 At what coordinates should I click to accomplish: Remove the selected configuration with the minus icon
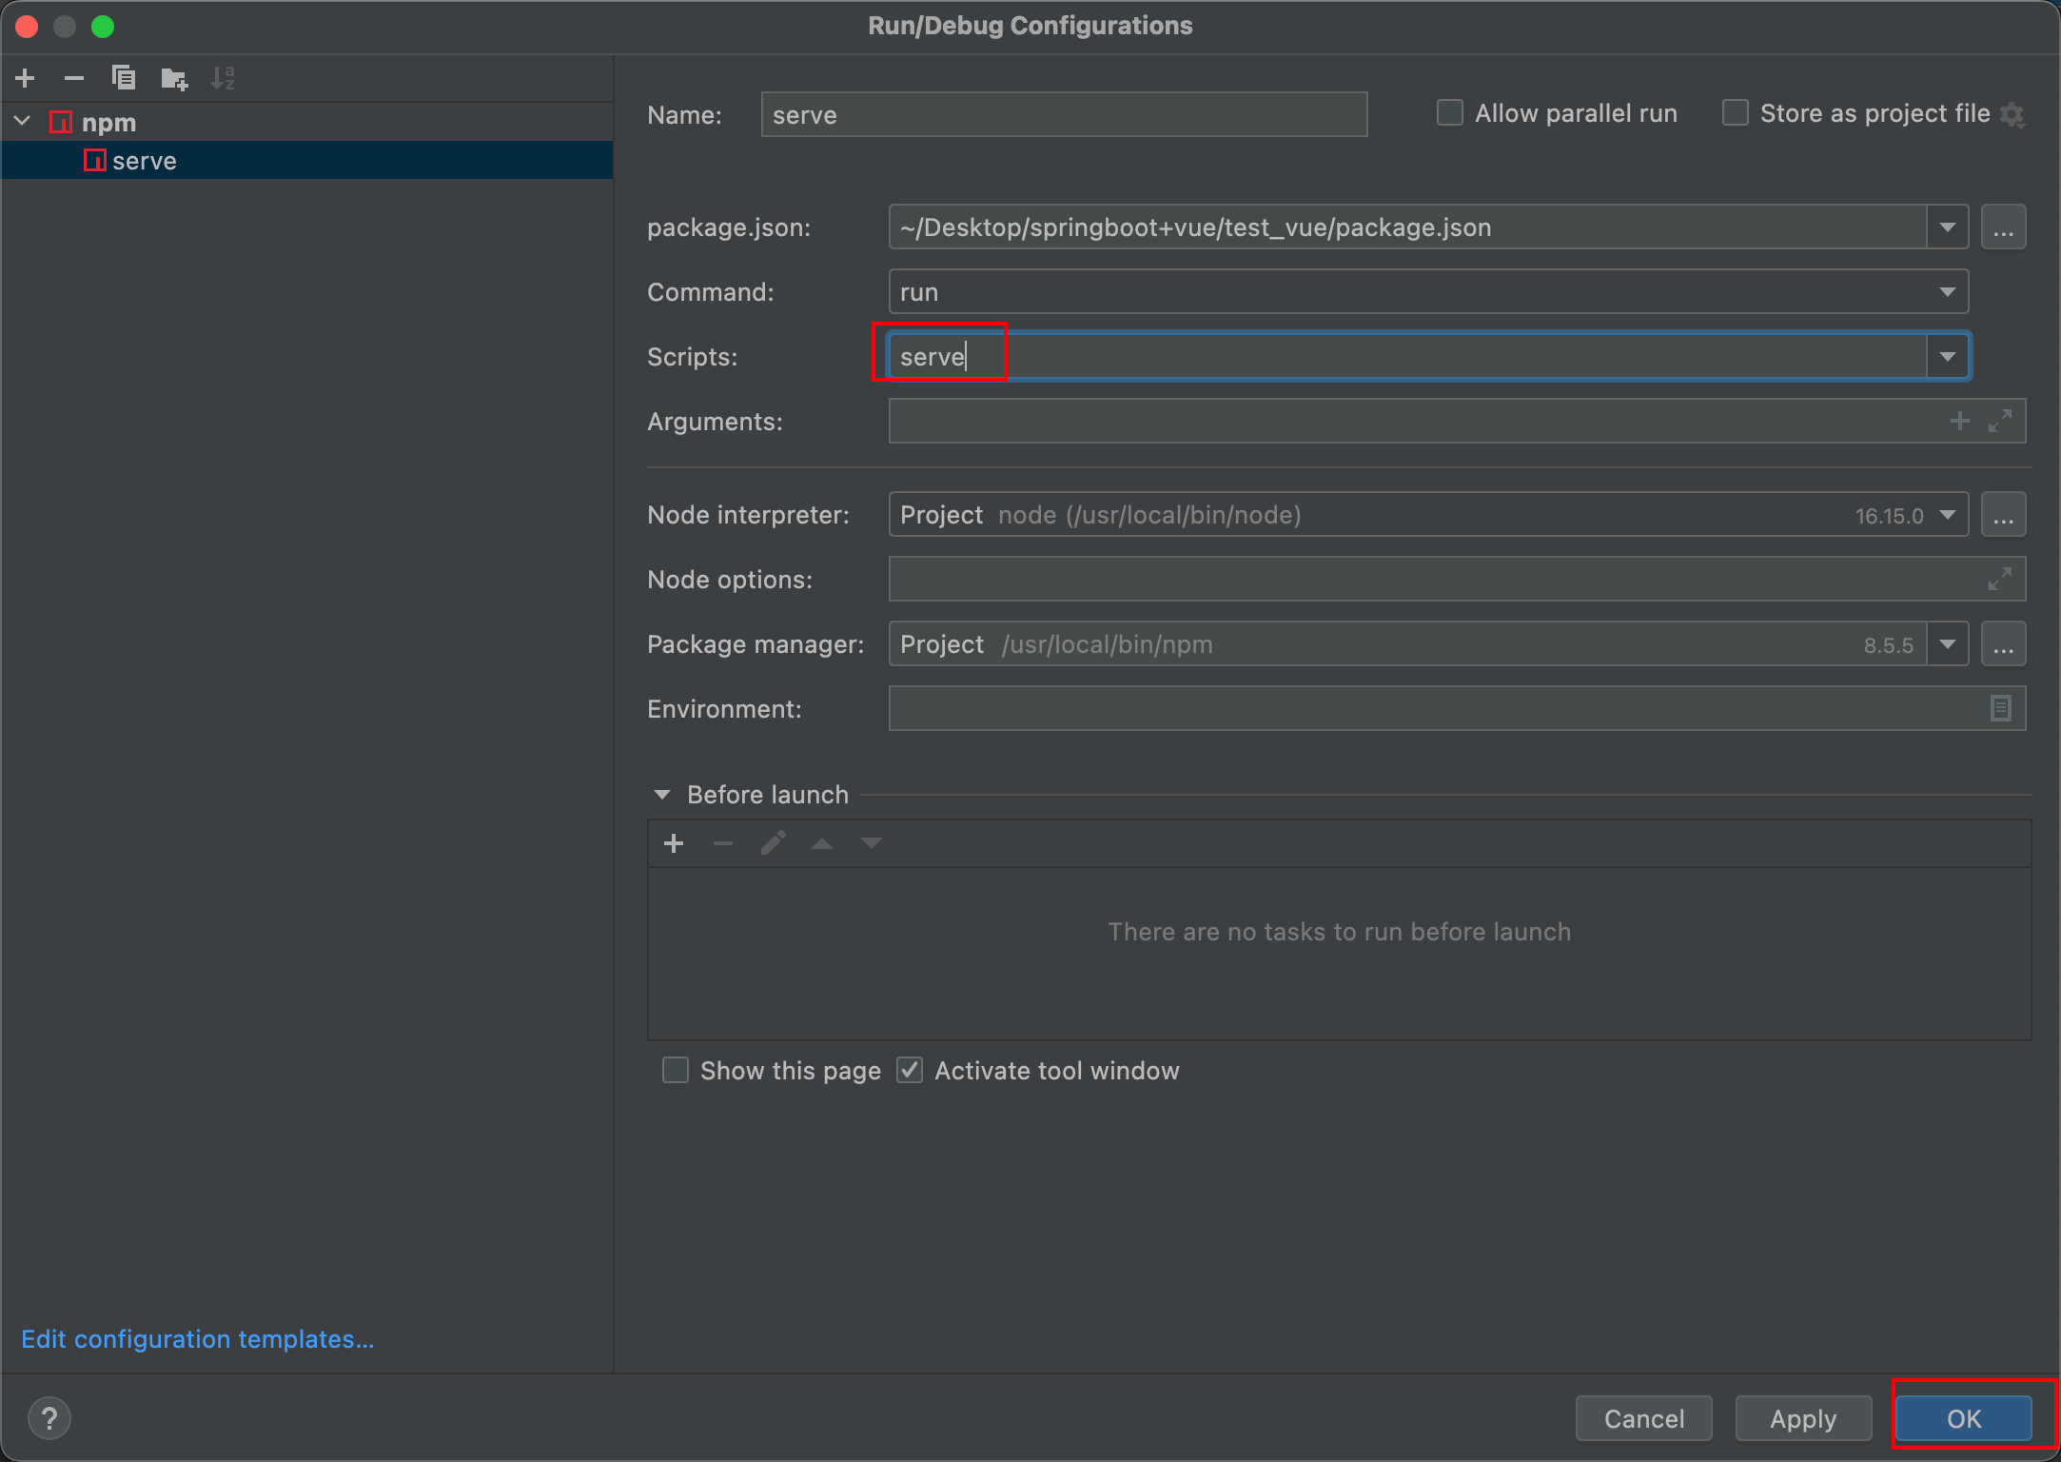(74, 78)
